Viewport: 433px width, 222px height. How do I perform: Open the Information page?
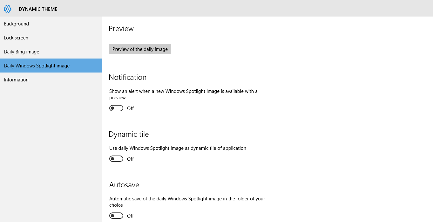click(51, 80)
